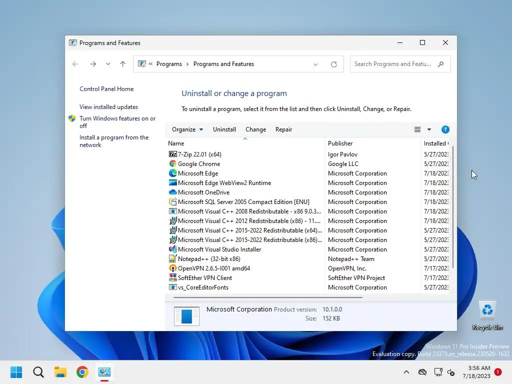Sort by the Name column header
The width and height of the screenshot is (512, 384).
(246, 143)
